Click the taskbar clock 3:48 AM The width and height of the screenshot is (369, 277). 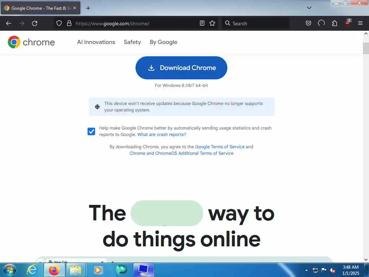pyautogui.click(x=351, y=270)
